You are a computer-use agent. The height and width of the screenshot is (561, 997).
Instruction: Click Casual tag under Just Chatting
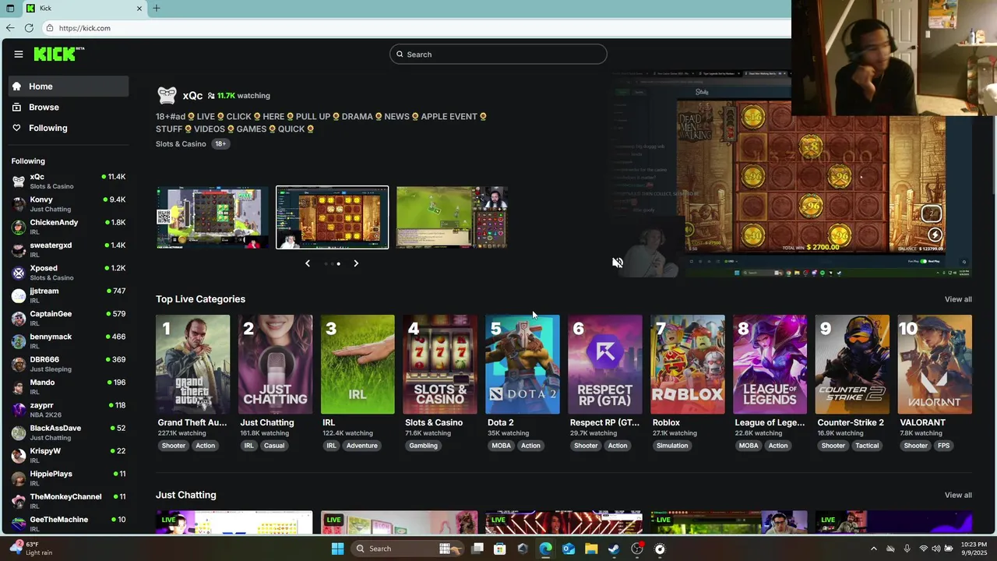click(x=274, y=446)
